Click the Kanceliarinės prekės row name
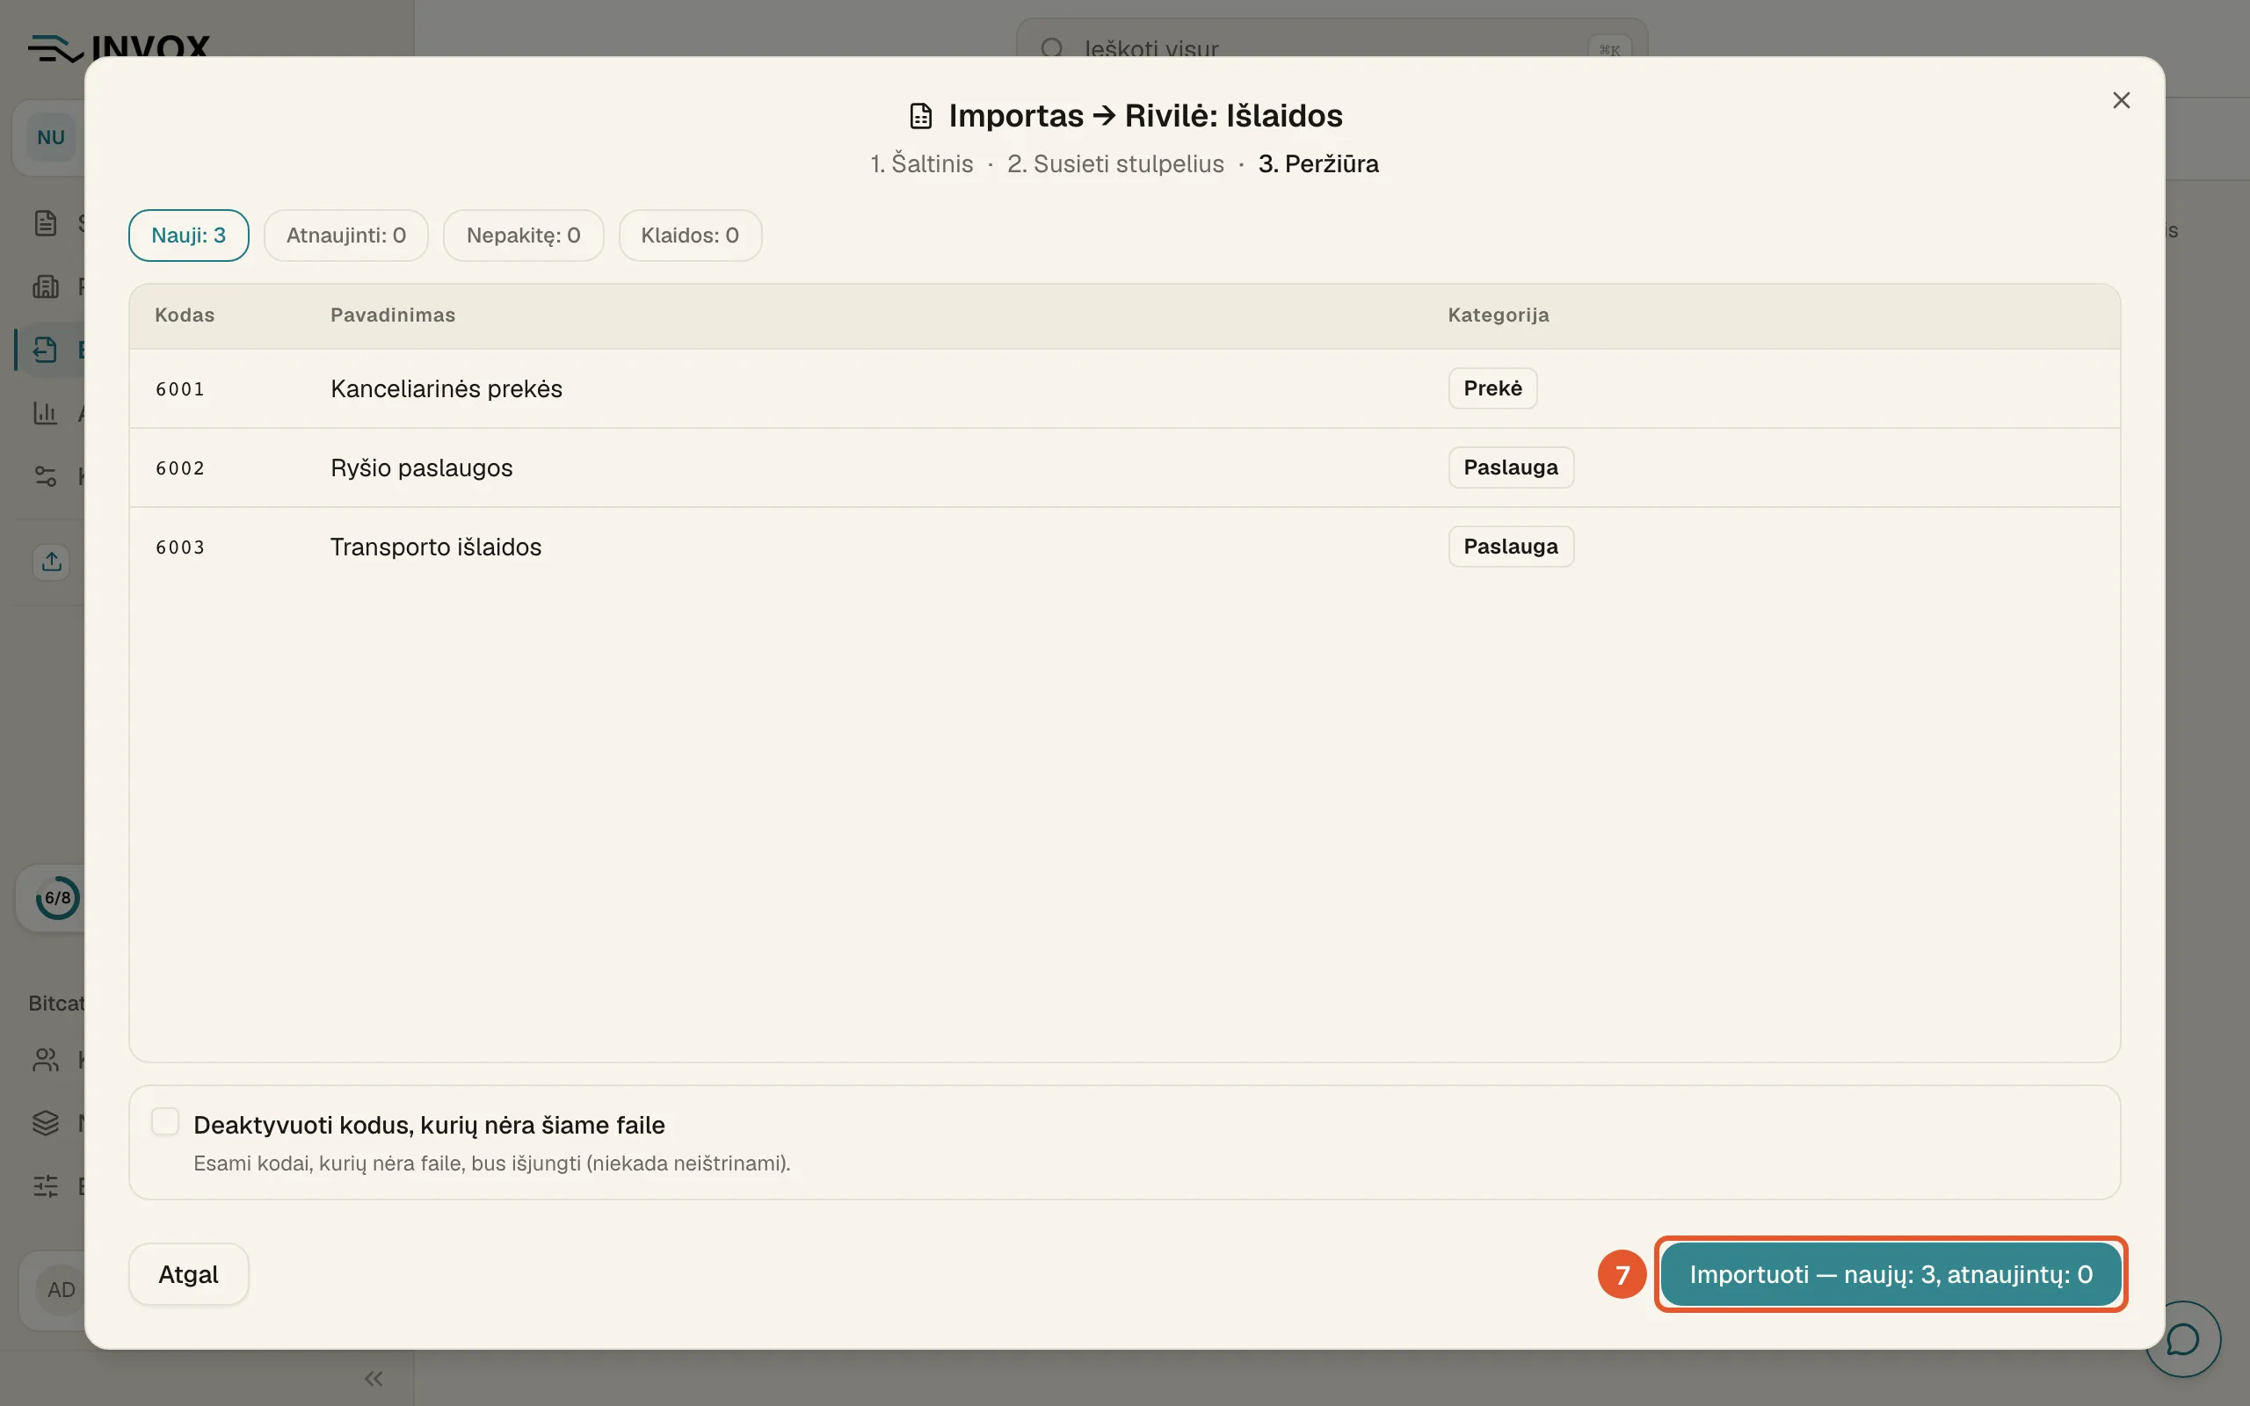This screenshot has width=2250, height=1406. point(446,388)
